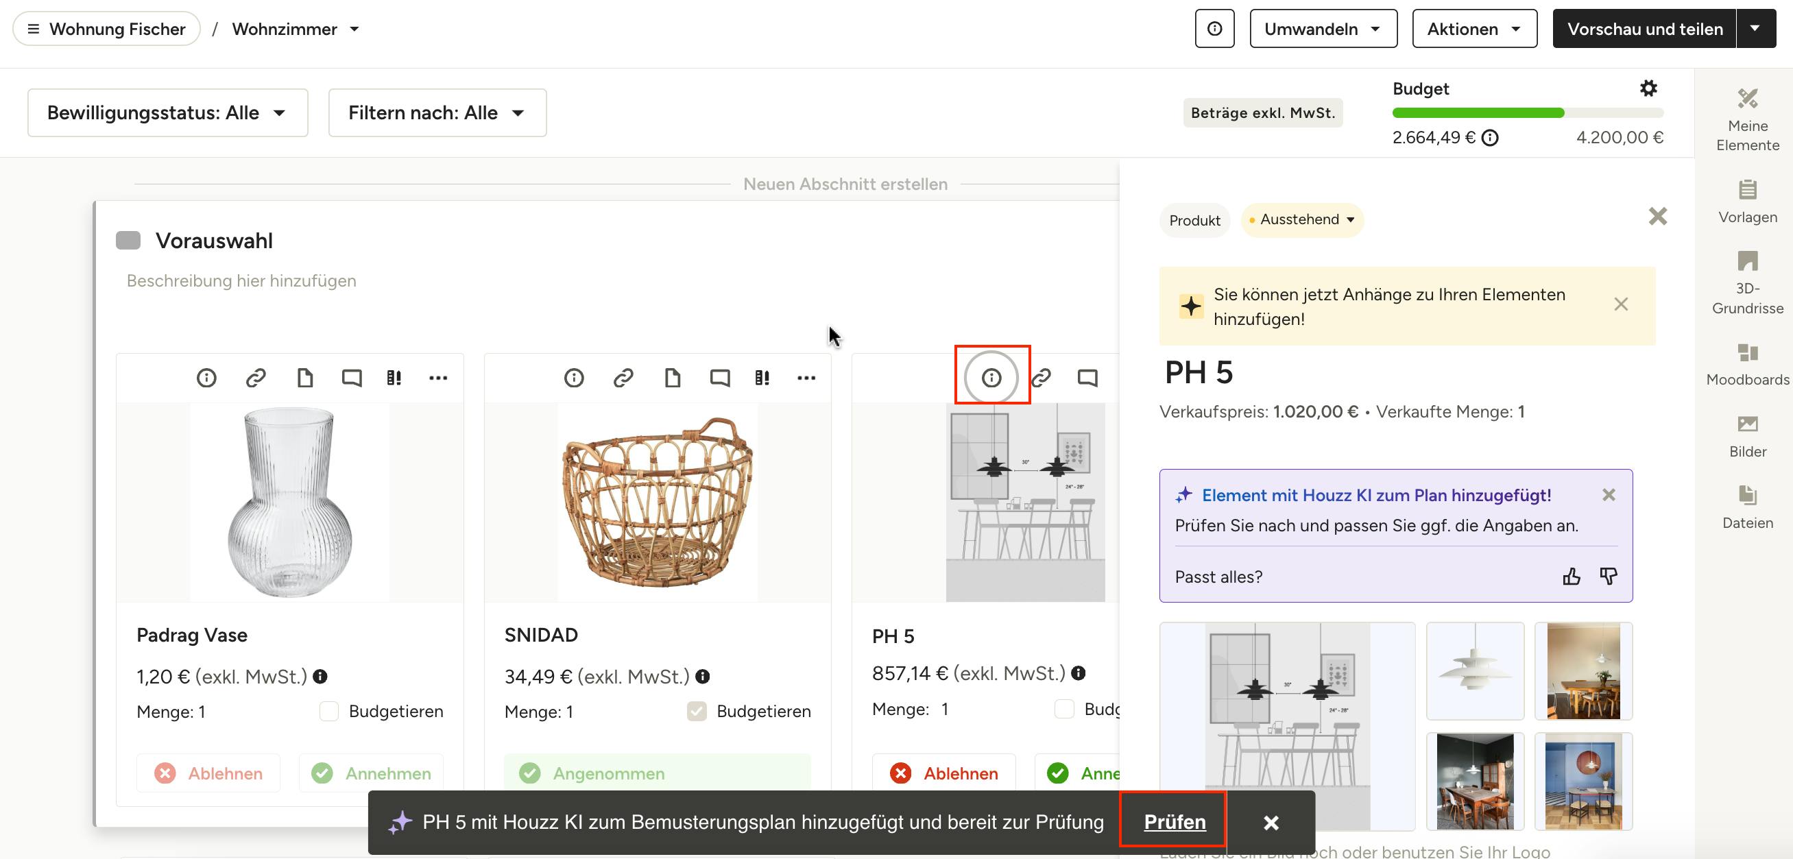Click link icon on Padrag Vase card
Viewport: 1793px width, 859px height.
pos(256,378)
